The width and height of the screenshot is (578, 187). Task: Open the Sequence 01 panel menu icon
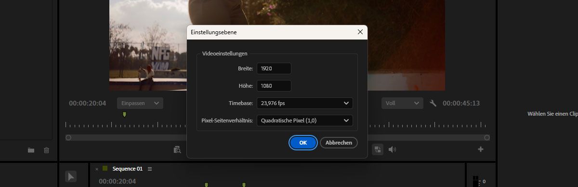click(x=150, y=169)
